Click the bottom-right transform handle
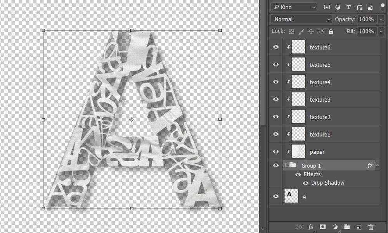 click(220, 209)
